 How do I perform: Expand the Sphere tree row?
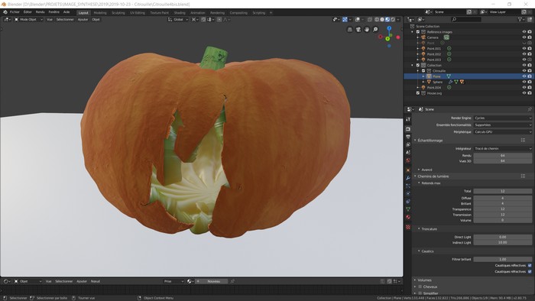[423, 82]
